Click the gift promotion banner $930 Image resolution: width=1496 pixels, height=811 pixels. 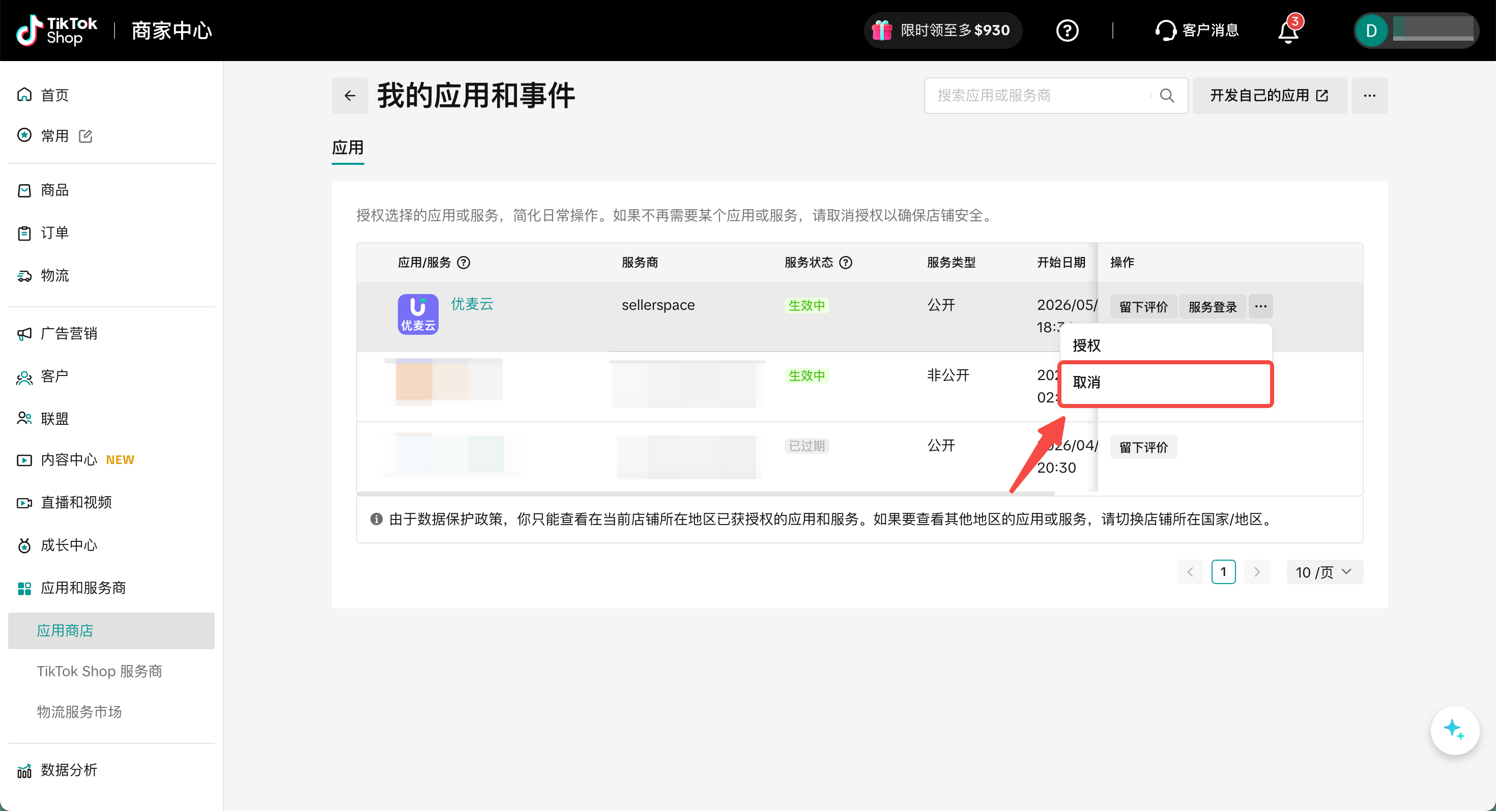point(942,30)
